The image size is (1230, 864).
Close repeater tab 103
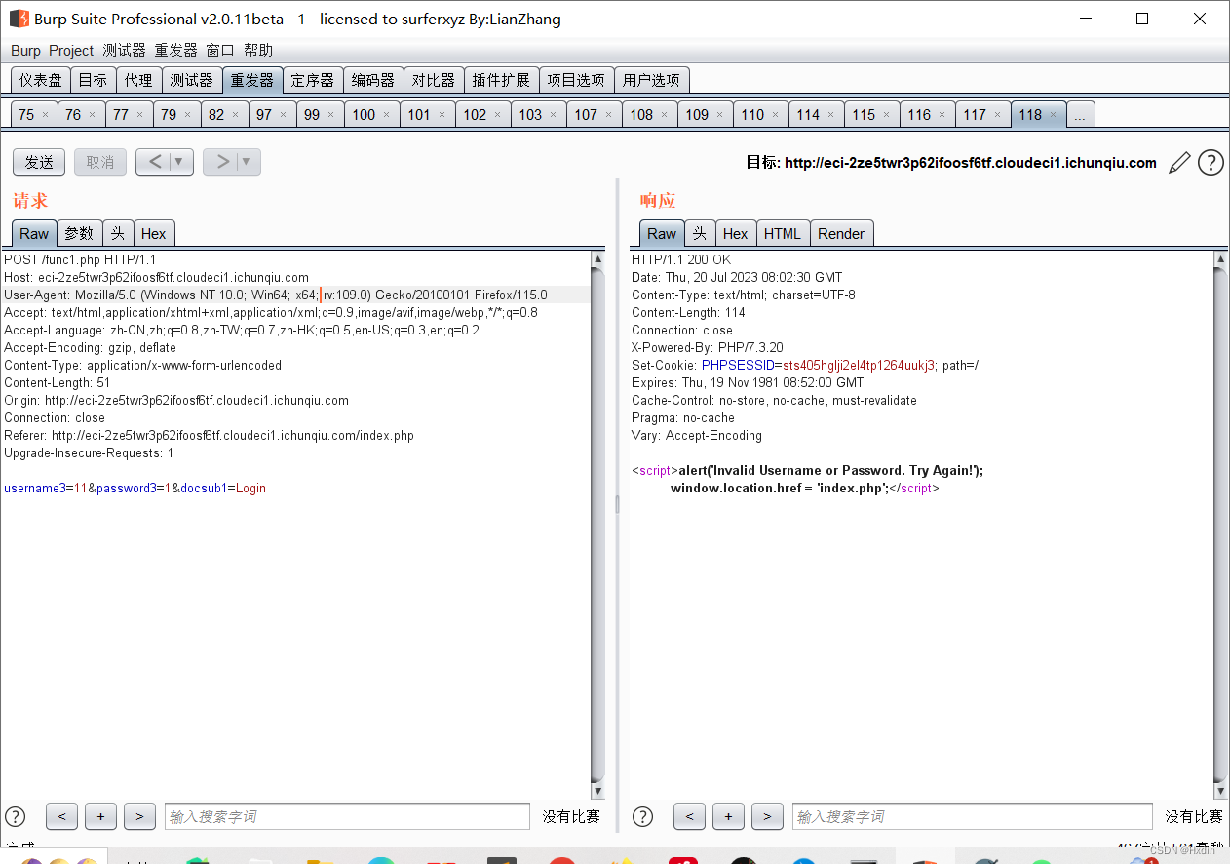[x=554, y=115]
